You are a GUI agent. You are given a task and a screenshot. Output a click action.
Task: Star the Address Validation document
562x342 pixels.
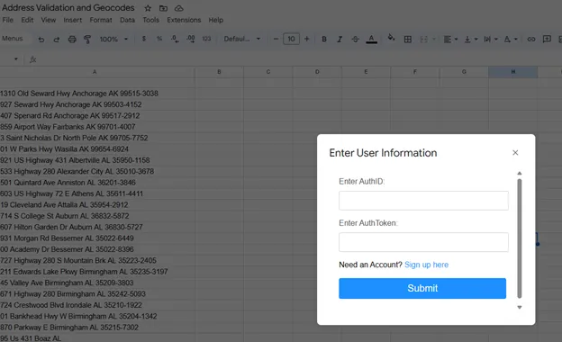(148, 8)
